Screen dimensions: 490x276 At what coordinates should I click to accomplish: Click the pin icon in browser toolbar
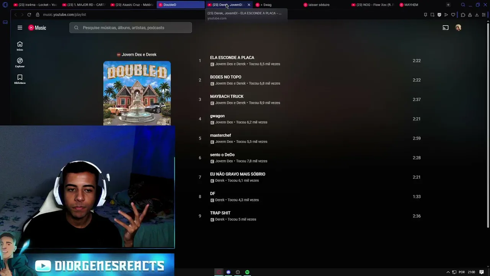pyautogui.click(x=425, y=15)
